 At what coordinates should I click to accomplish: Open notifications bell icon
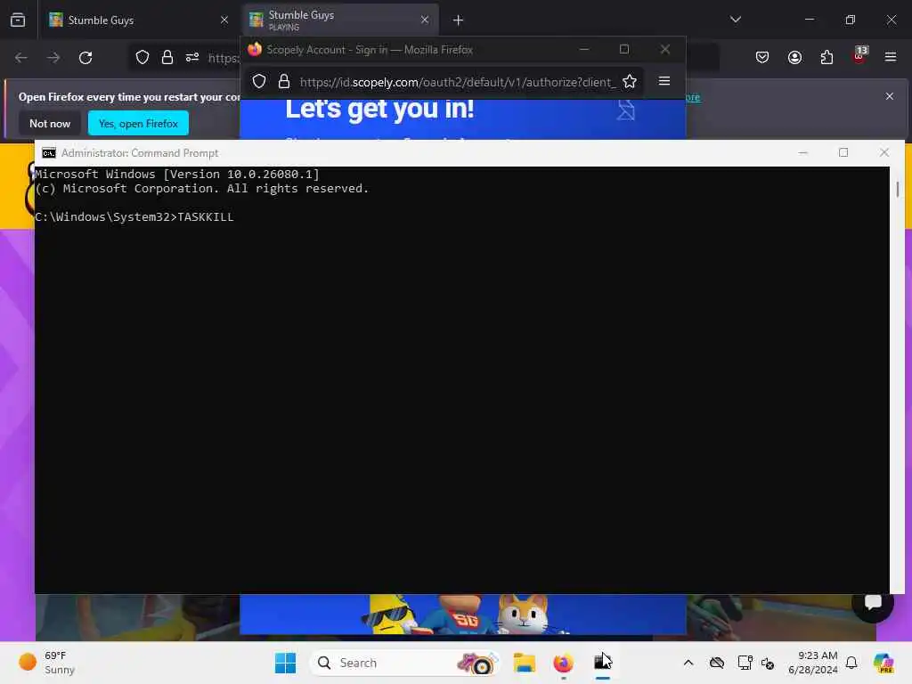coord(851,663)
